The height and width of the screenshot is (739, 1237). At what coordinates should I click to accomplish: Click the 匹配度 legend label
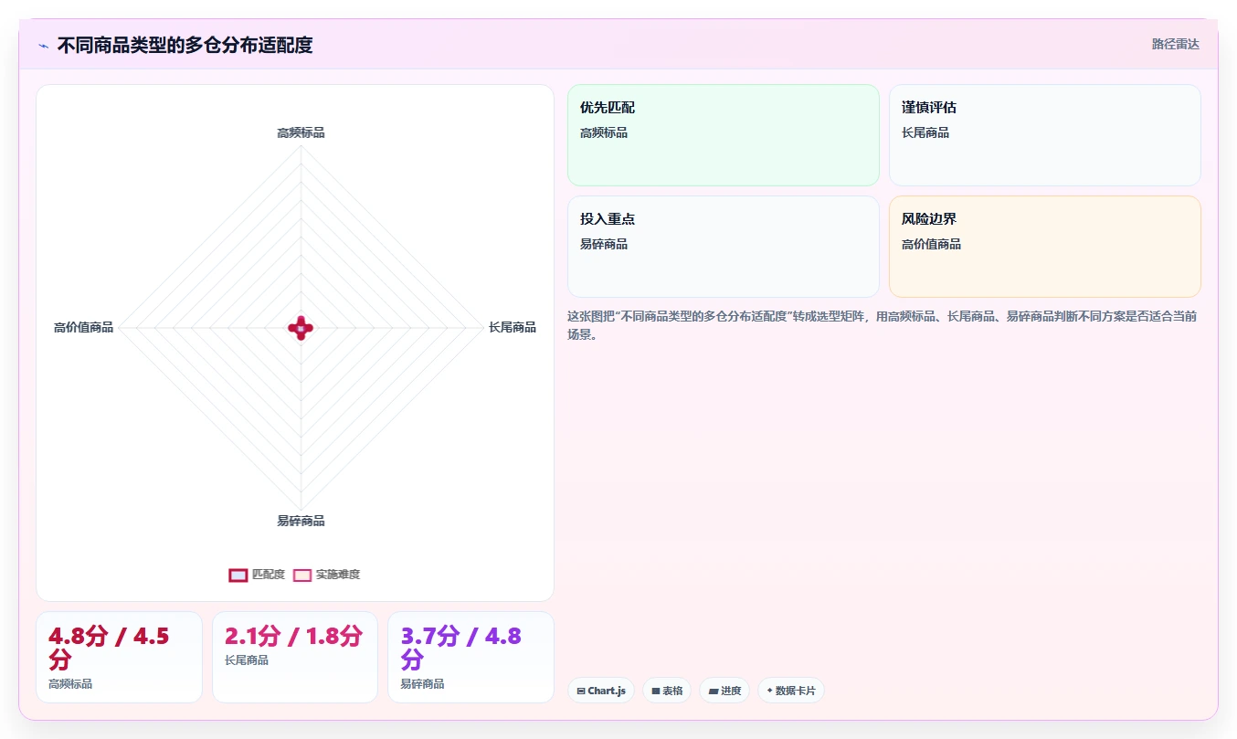pyautogui.click(x=269, y=575)
